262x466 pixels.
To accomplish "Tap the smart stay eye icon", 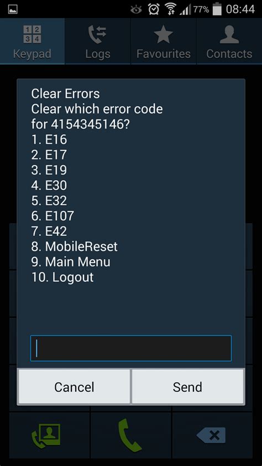I will [136, 9].
